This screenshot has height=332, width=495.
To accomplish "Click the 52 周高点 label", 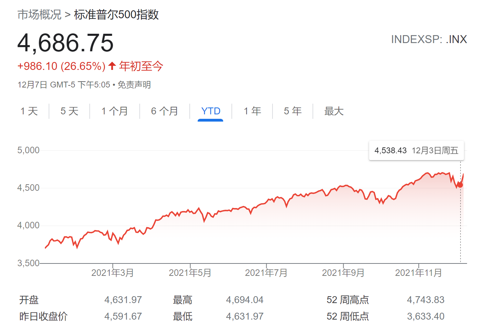I will point(348,300).
